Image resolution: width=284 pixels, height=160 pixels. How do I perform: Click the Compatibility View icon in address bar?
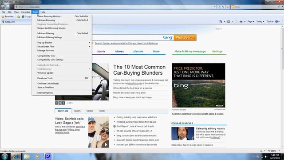point(219,7)
